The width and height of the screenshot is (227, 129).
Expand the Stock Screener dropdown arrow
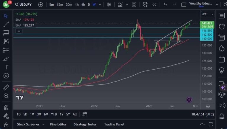pos(43,124)
